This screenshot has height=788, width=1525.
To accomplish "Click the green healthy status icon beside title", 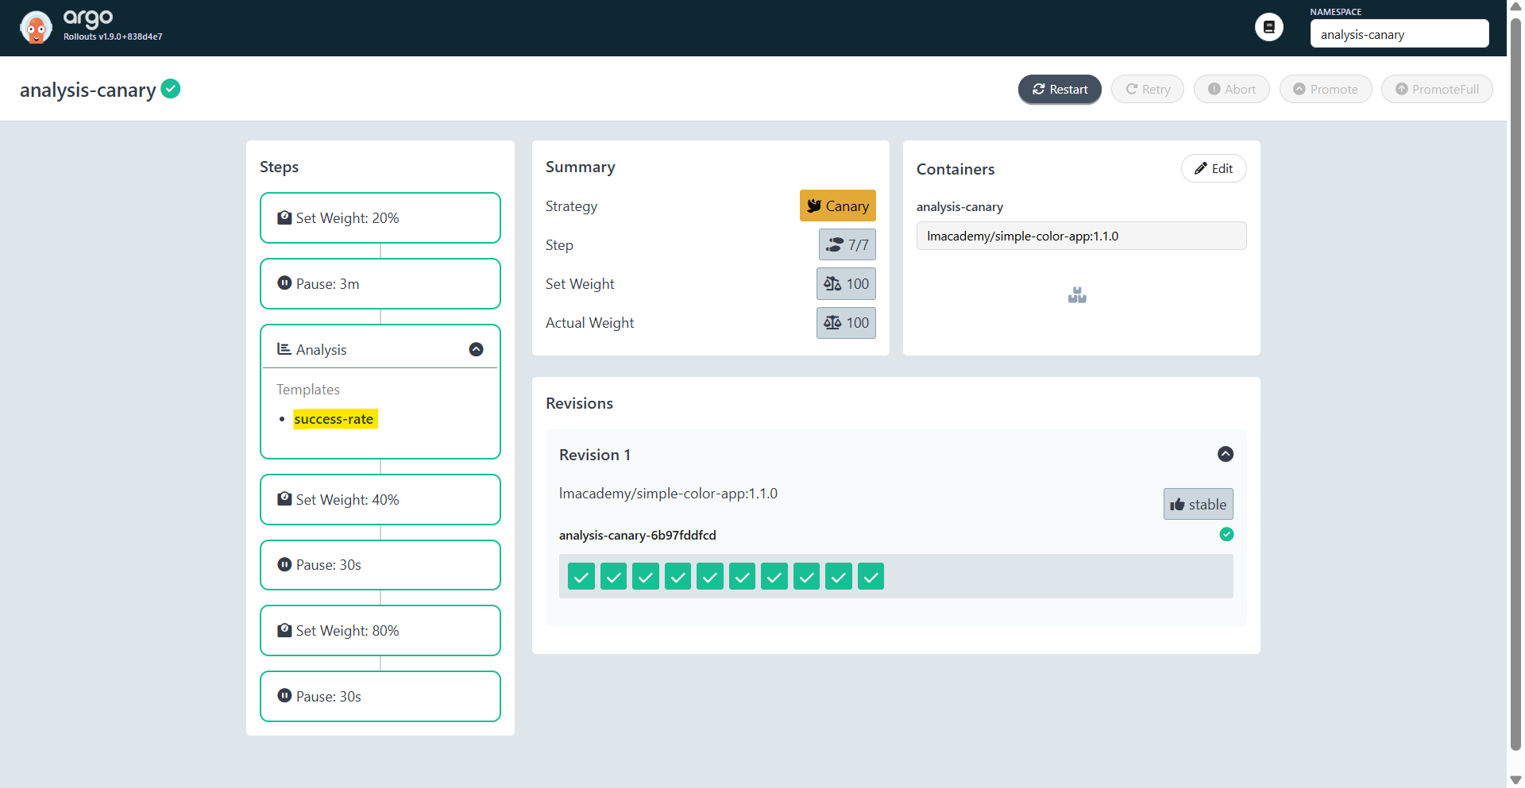I will (171, 89).
